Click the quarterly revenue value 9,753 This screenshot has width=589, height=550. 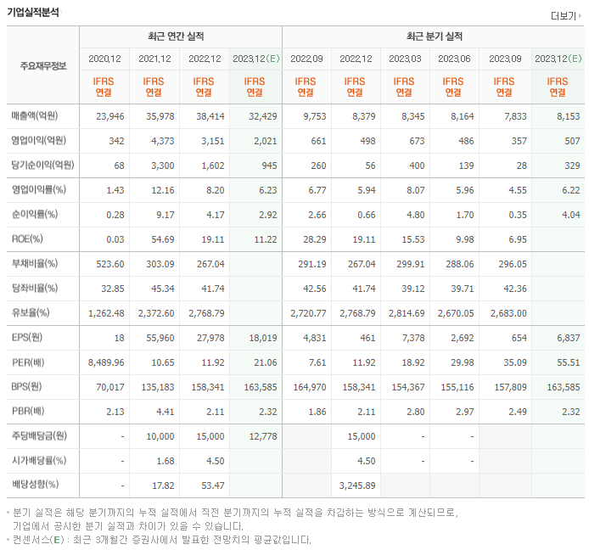coord(315,116)
